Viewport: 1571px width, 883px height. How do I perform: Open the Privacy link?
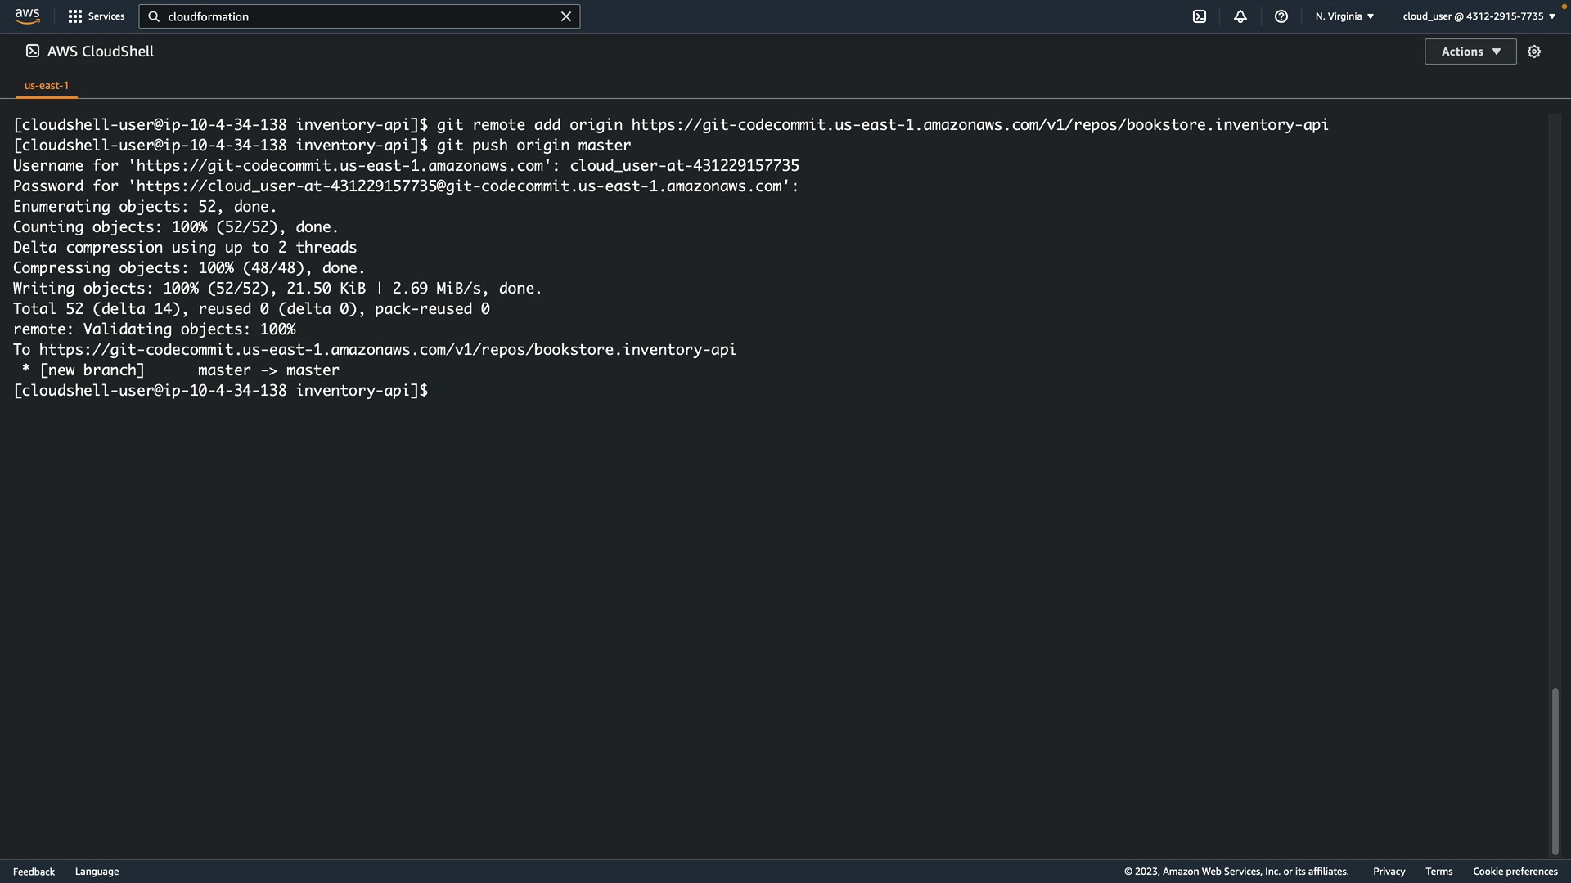pyautogui.click(x=1389, y=872)
